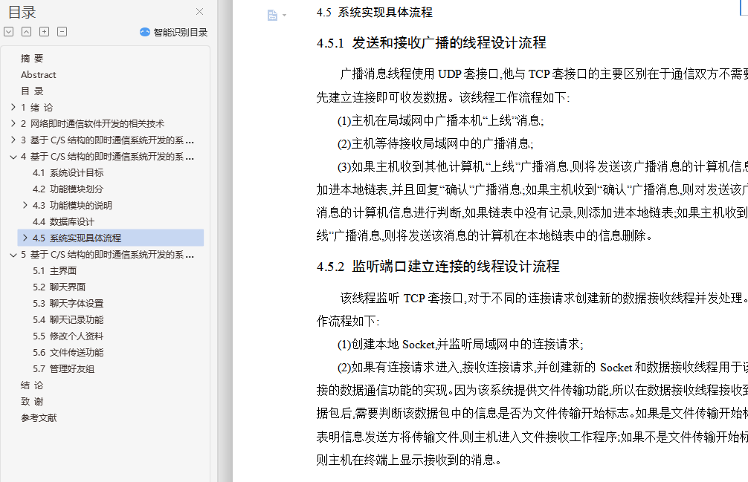Expand chapter 2 网络即时通信软件开发的相关技术
Screen dimensions: 748x482
click(x=13, y=123)
